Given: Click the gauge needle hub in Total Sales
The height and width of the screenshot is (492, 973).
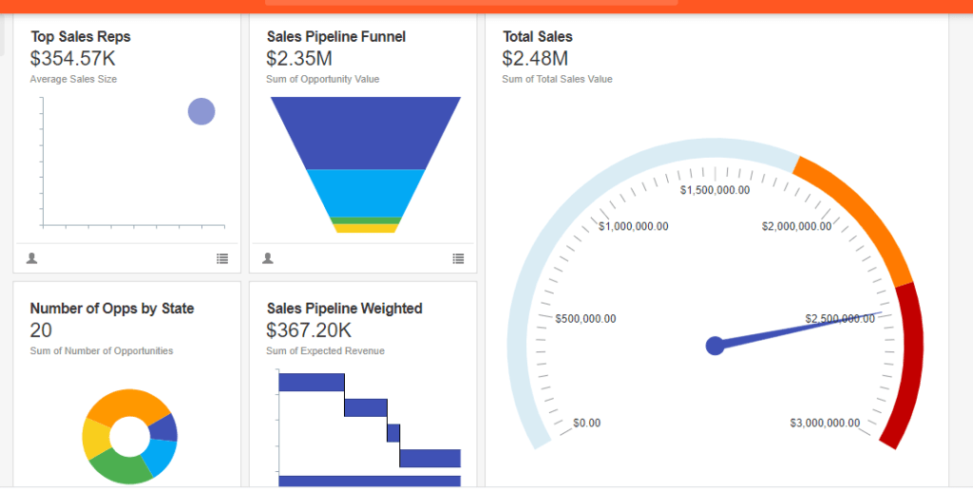Looking at the screenshot, I should click(715, 346).
